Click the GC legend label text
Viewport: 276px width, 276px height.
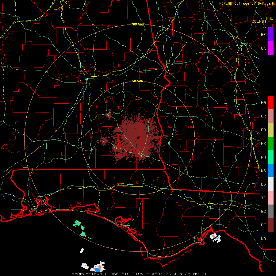pos(263,212)
